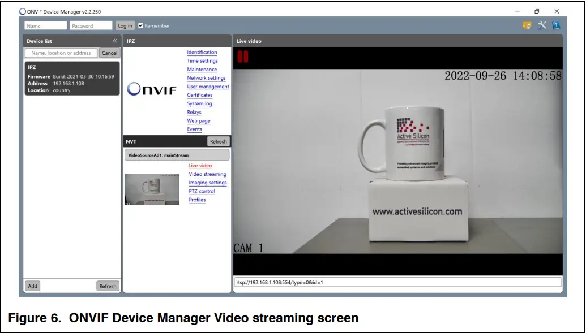Open PTZ control
This screenshot has width=586, height=333.
pos(202,191)
